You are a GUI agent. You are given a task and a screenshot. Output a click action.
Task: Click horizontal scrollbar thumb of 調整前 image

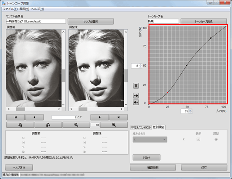coord(21,109)
